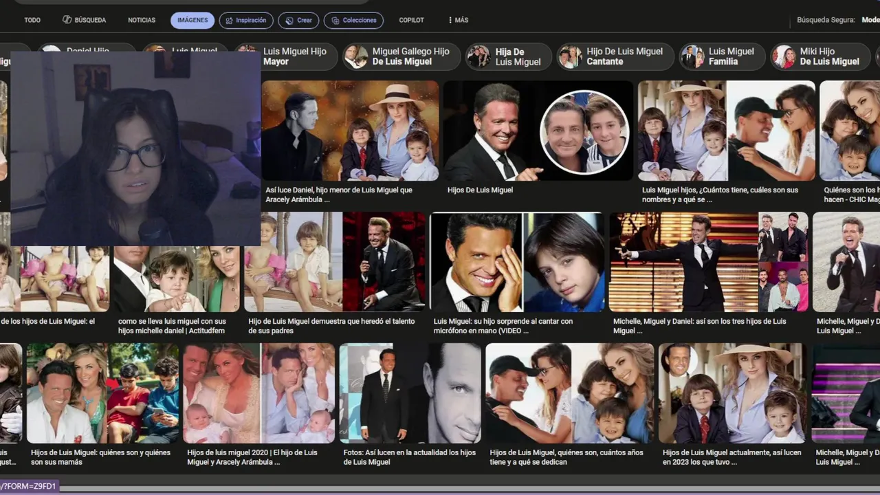Select the 'Miguel Gallego Hijo De Luis Miguel' chip
The height and width of the screenshot is (495, 880).
click(x=401, y=56)
